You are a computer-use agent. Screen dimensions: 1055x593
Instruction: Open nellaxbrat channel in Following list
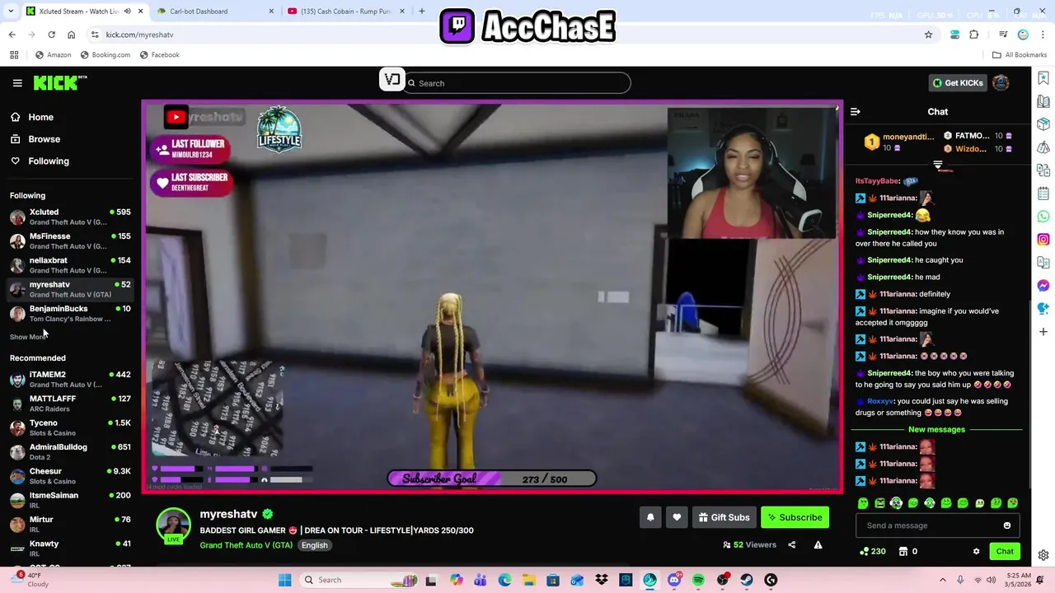tap(71, 264)
